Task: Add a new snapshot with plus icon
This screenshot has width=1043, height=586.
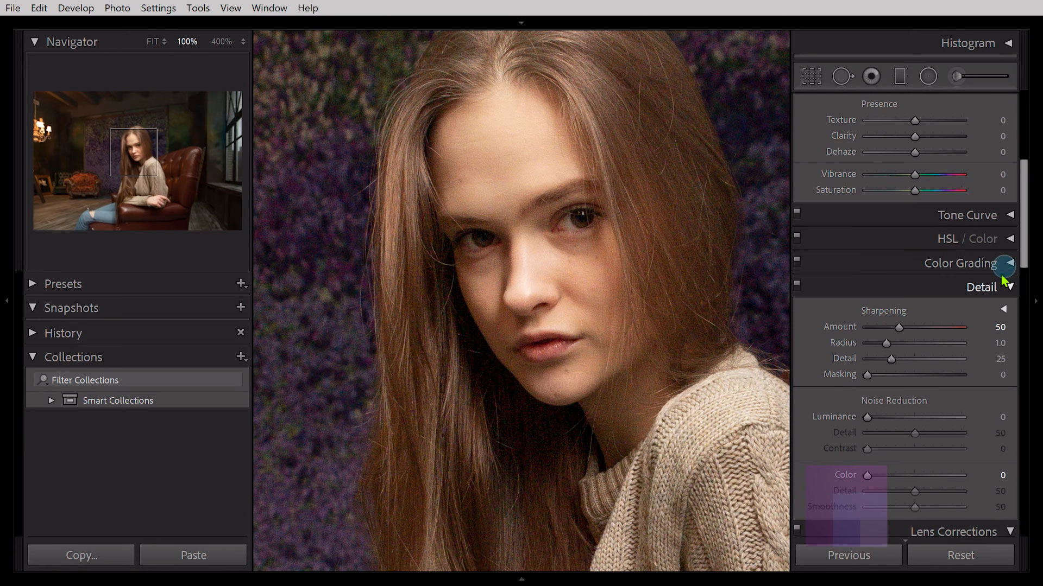Action: pos(241,307)
